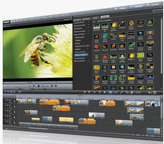
Task: Open the title editor T icon
Action: click(100, 92)
